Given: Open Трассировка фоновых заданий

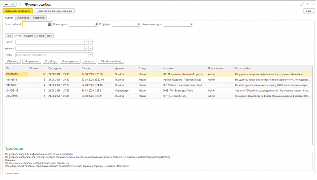Looking at the screenshot, I should tap(54, 11).
